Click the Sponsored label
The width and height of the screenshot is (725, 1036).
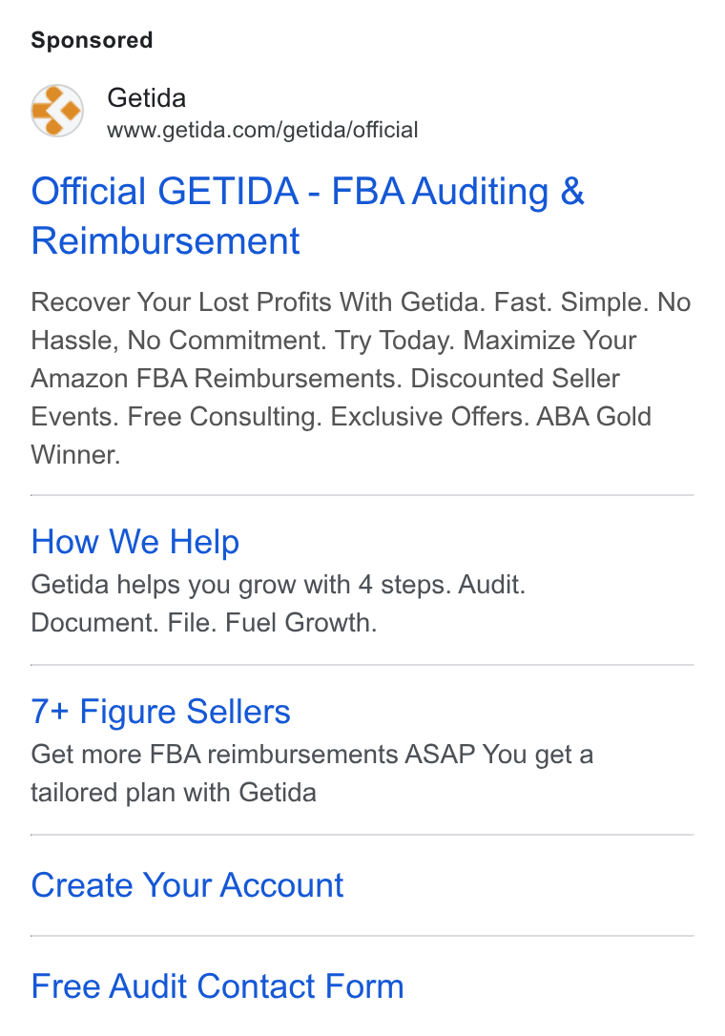(x=92, y=40)
